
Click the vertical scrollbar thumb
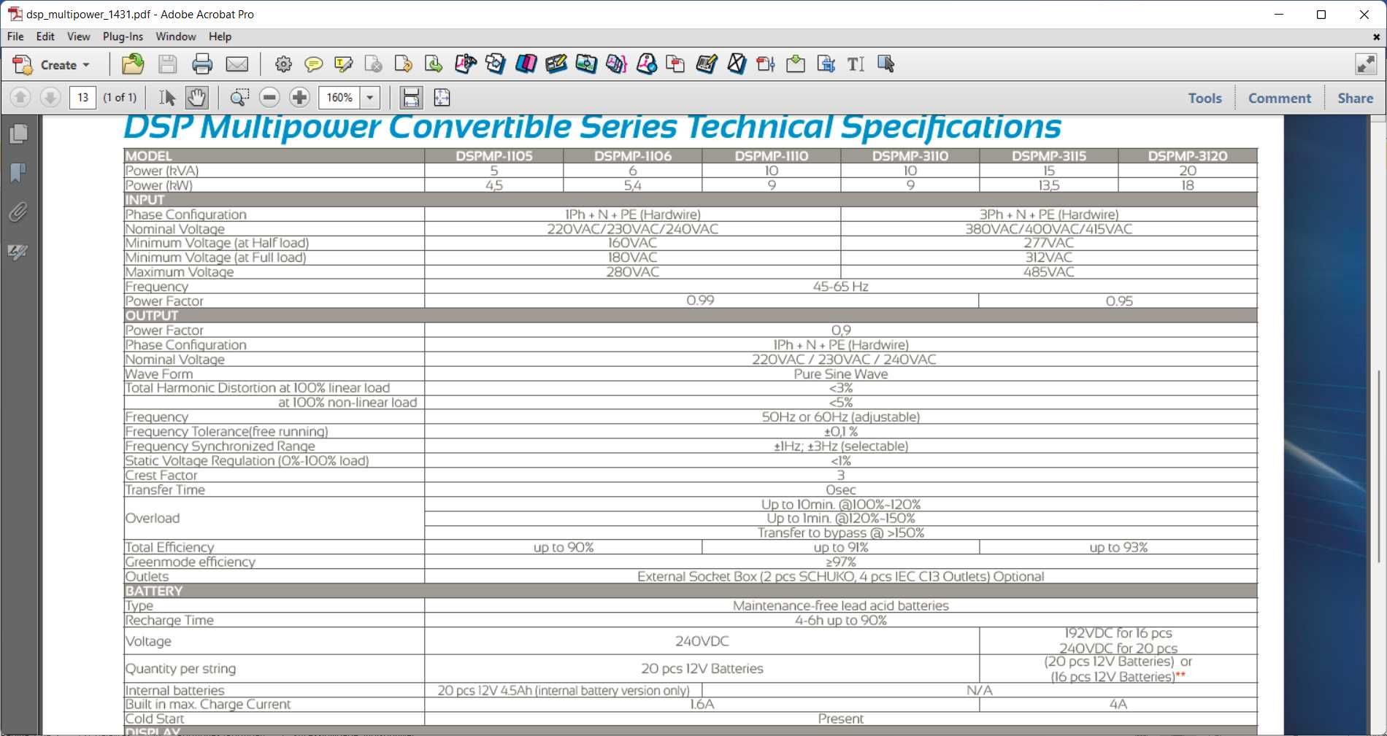point(1378,467)
